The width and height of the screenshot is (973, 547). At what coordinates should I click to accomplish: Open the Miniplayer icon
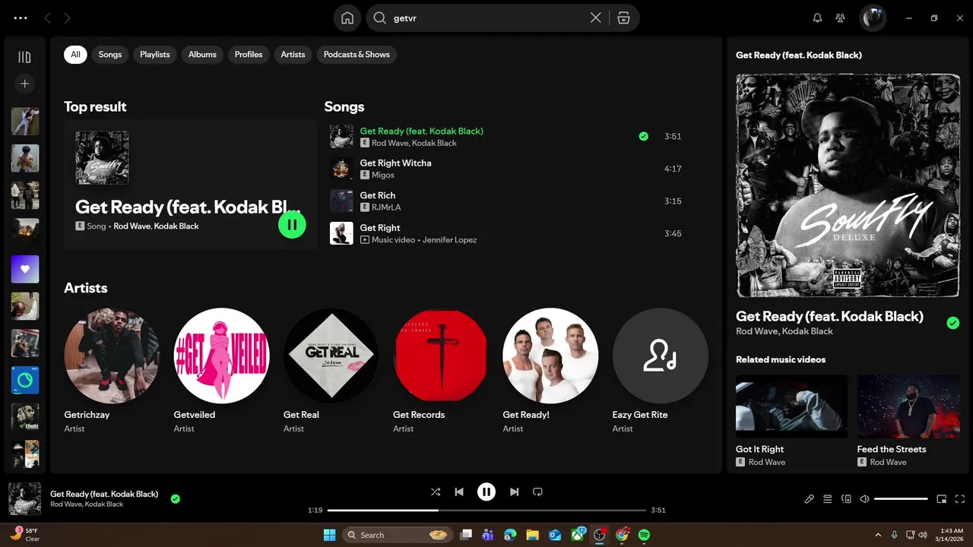[941, 499]
